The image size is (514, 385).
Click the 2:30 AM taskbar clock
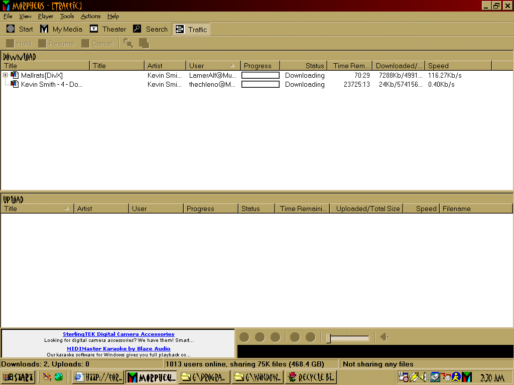492,377
